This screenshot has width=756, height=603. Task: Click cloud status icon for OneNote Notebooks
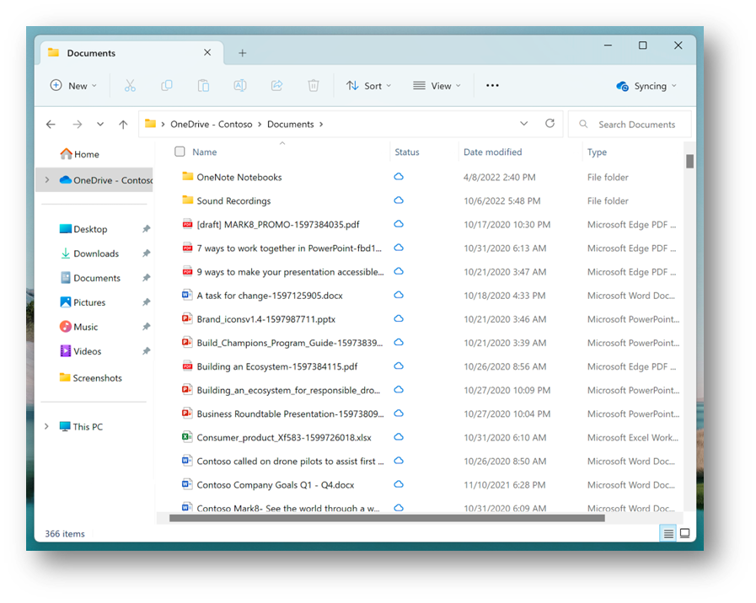399,176
